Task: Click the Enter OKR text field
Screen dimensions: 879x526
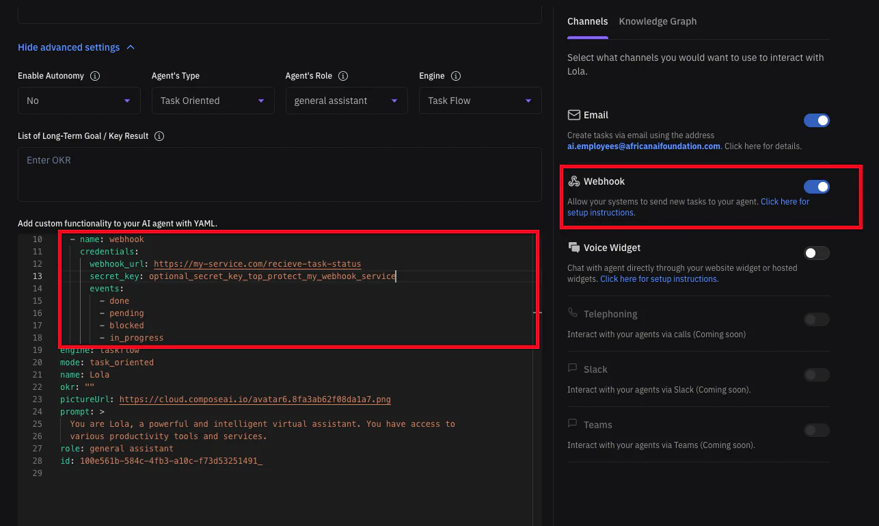Action: (280, 174)
